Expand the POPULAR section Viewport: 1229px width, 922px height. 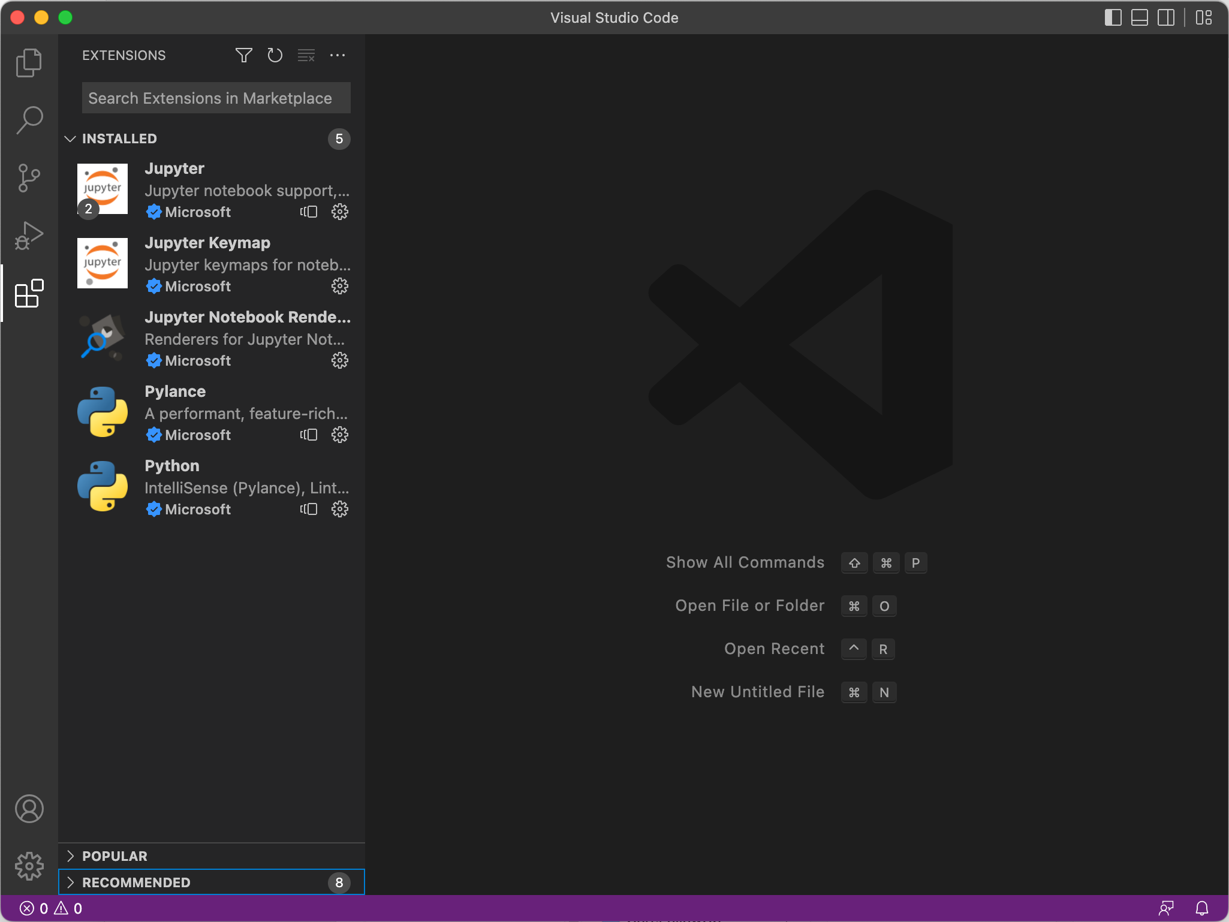point(115,856)
